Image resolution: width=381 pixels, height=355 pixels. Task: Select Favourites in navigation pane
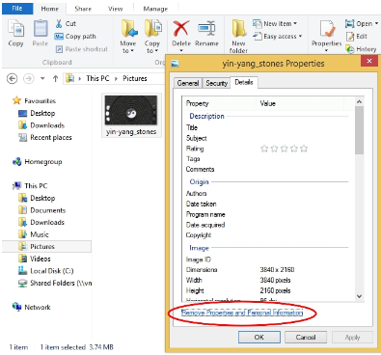(34, 101)
